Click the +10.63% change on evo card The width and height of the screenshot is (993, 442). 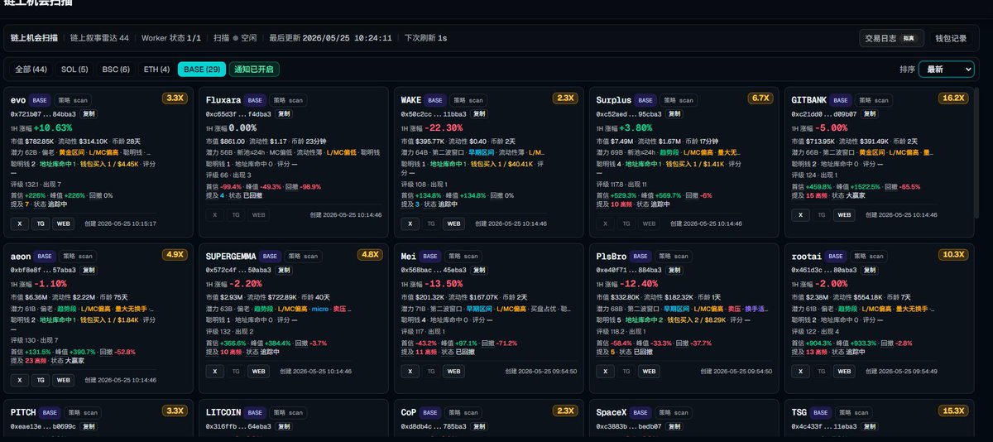pos(53,128)
